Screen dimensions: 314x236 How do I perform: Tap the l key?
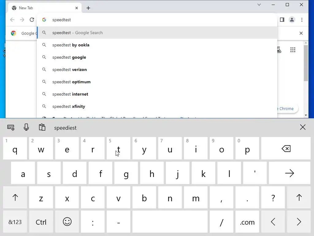(x=229, y=173)
